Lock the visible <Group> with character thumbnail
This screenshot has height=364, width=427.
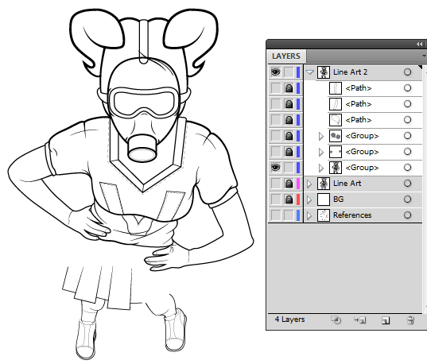[x=289, y=168]
